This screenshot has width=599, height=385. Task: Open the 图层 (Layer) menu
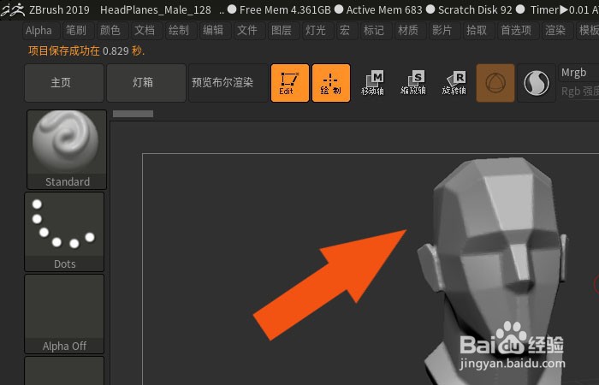pyautogui.click(x=282, y=31)
